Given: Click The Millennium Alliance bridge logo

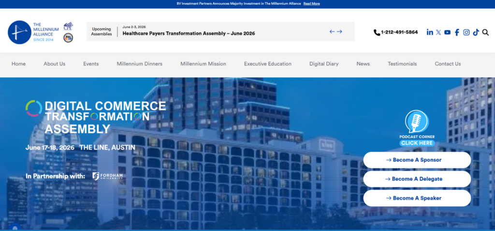Looking at the screenshot, I should point(19,32).
